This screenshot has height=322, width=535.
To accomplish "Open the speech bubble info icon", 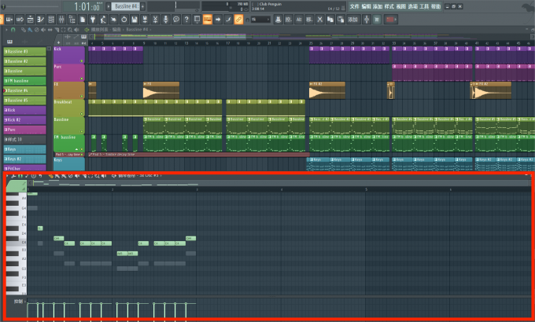I will pos(176,20).
